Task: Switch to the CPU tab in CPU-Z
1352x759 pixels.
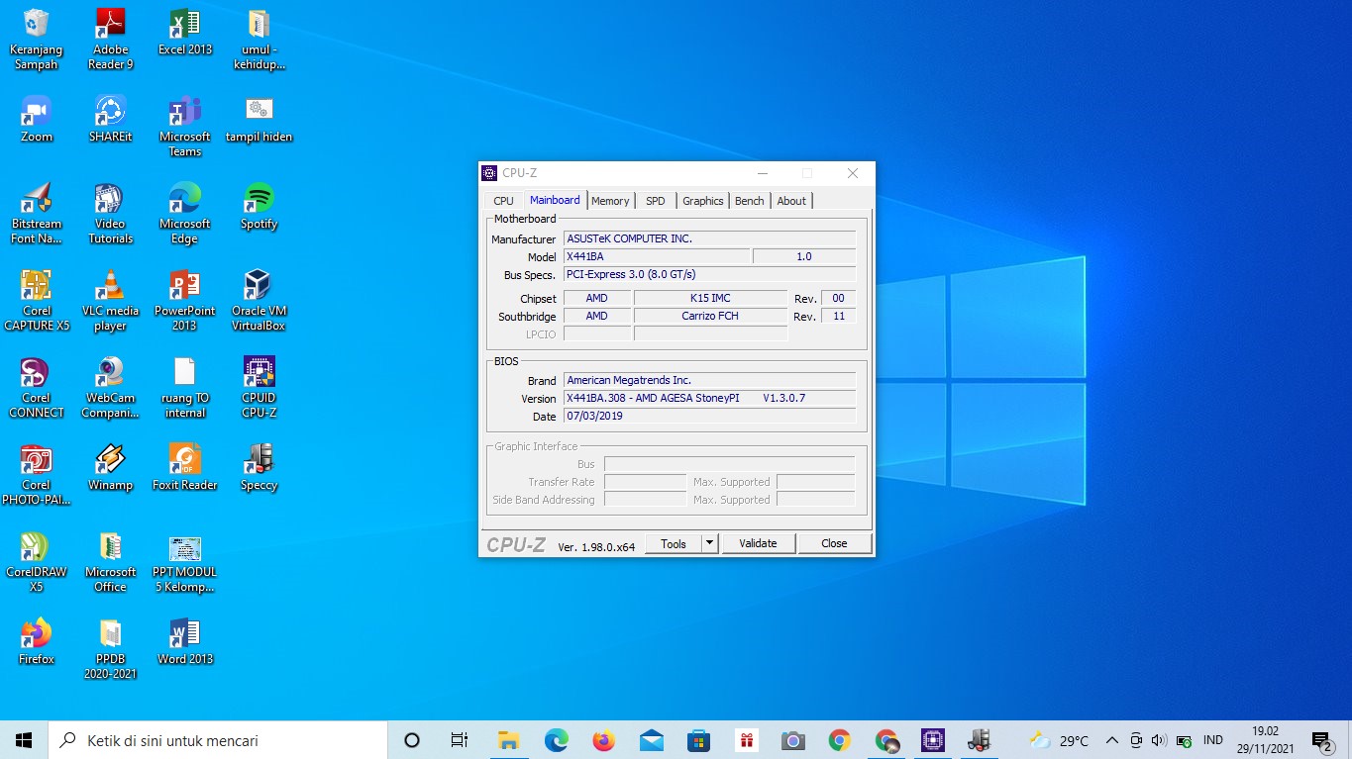Action: [503, 201]
